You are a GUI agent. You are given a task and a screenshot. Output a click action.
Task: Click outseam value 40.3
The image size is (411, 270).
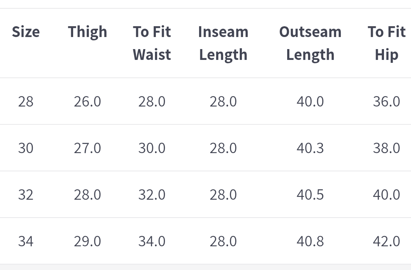point(310,148)
